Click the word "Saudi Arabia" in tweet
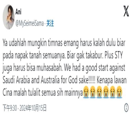131x115 pixels. tap(16, 80)
